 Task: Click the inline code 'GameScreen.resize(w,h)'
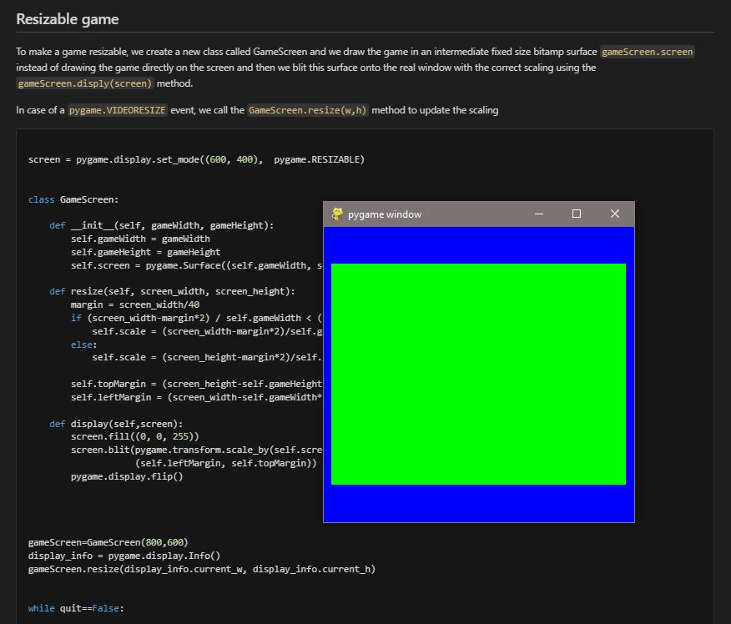[x=307, y=110]
